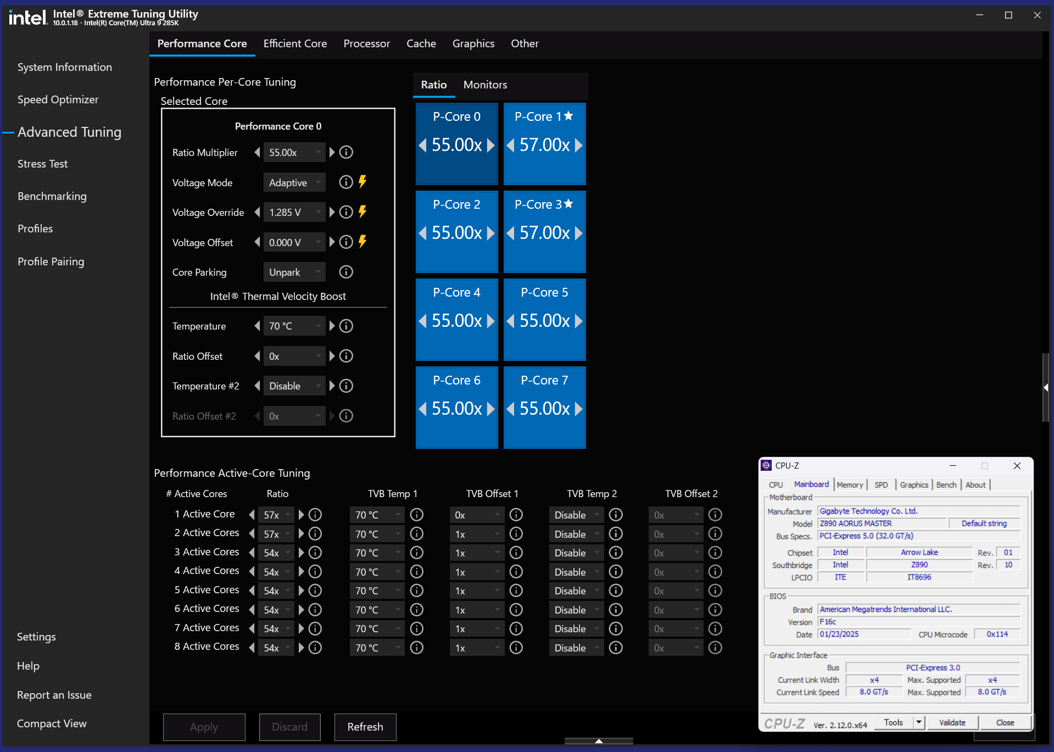Open the Bench tab in CPU-Z

click(946, 484)
